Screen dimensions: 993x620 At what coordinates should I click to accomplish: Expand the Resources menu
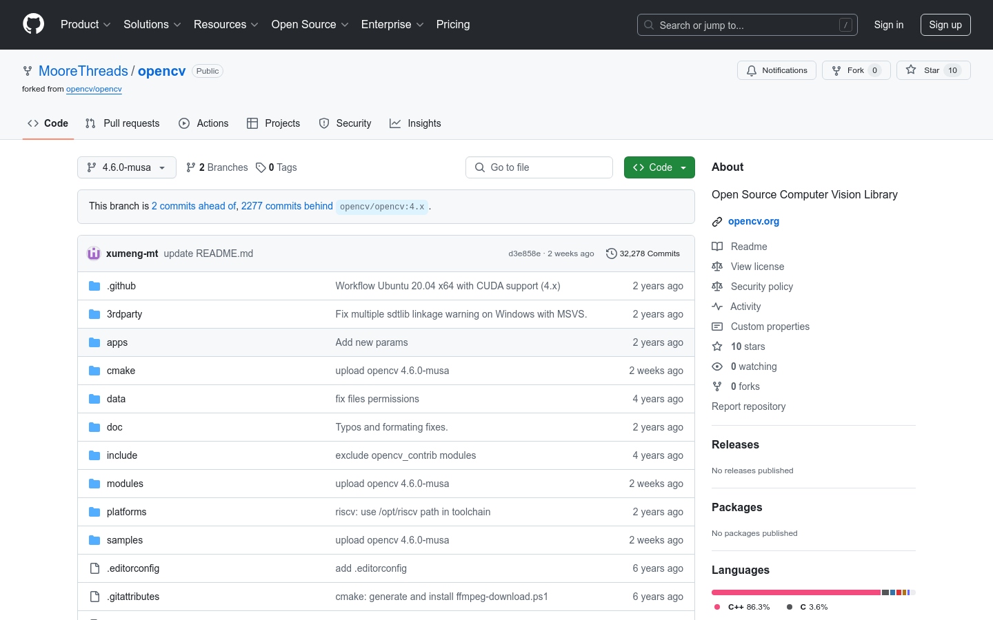point(226,25)
